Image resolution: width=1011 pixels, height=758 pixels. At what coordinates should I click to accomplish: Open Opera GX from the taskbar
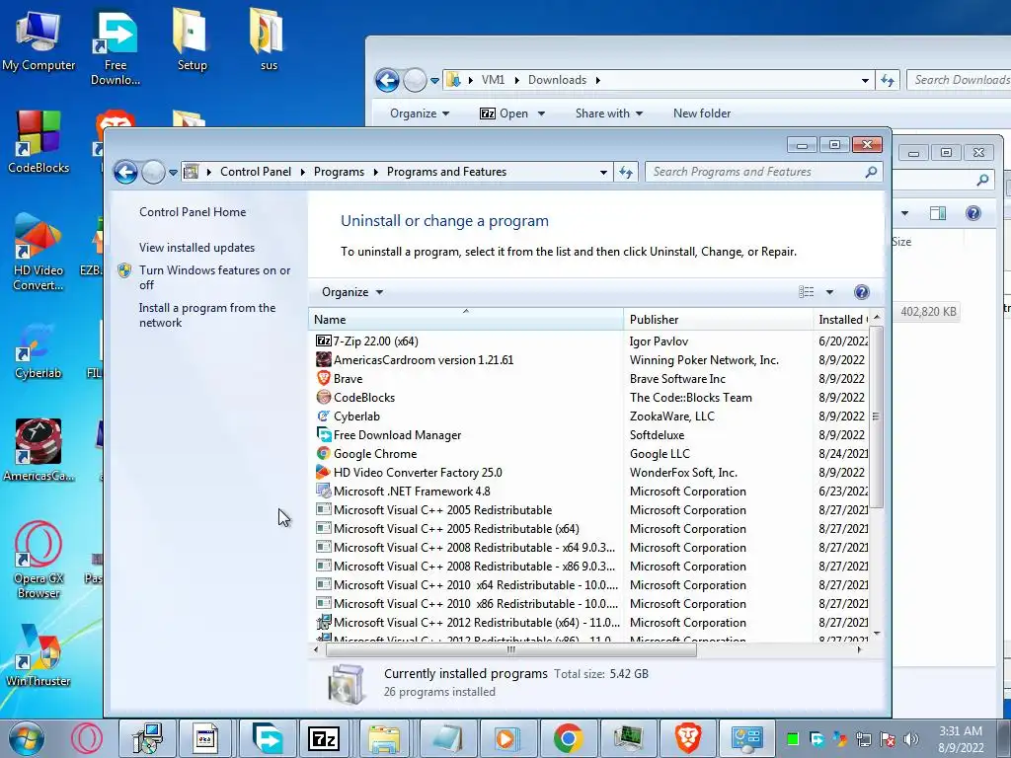pos(87,738)
